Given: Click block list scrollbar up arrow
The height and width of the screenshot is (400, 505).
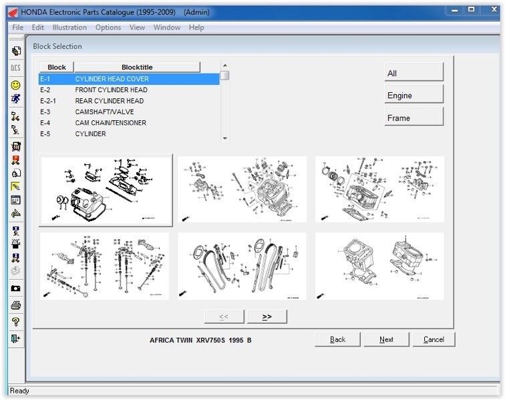Looking at the screenshot, I should pyautogui.click(x=225, y=65).
